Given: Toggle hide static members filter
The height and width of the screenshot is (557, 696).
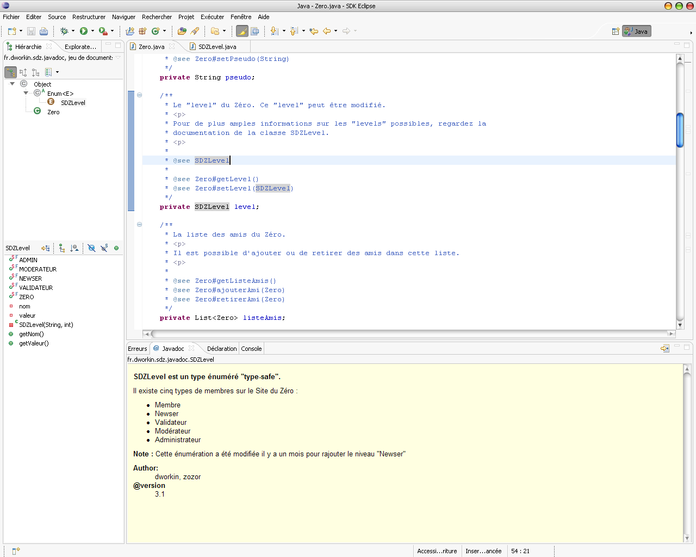Looking at the screenshot, I should pyautogui.click(x=104, y=248).
